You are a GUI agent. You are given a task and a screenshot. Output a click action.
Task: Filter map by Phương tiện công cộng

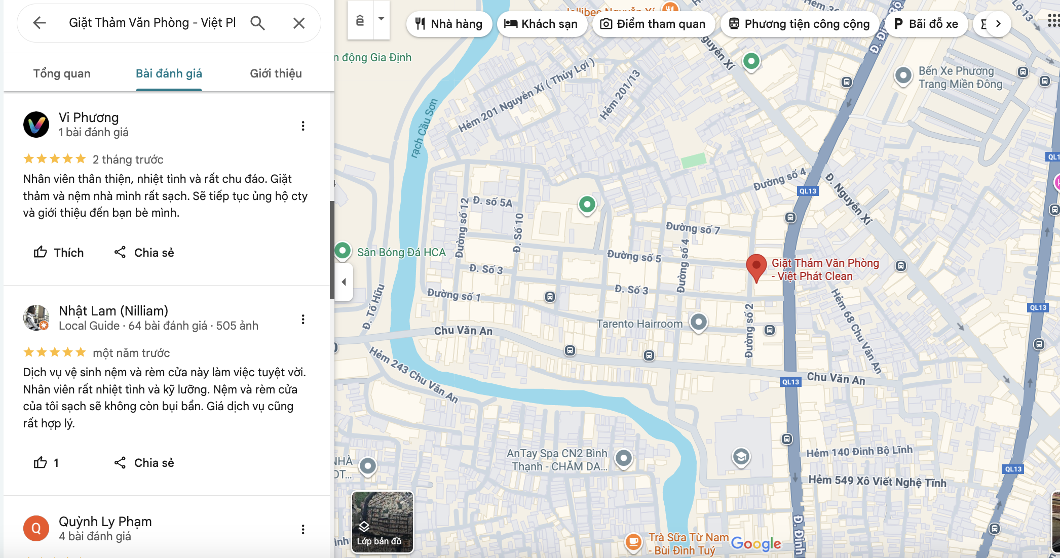tap(799, 24)
